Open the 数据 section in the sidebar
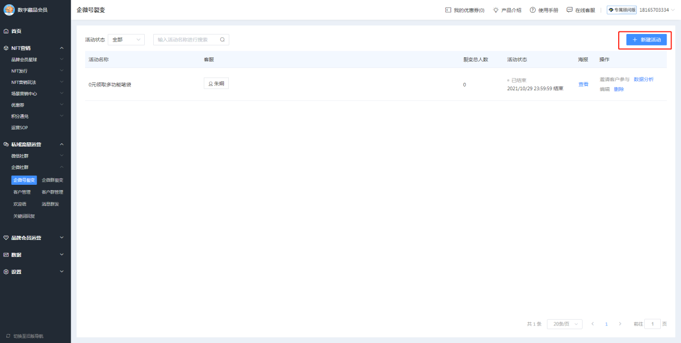The width and height of the screenshot is (681, 343). click(16, 255)
